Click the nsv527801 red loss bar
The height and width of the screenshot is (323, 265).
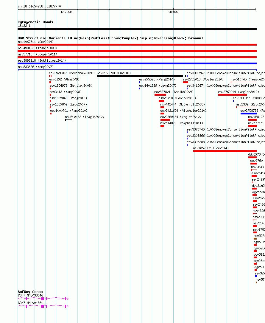(160, 95)
